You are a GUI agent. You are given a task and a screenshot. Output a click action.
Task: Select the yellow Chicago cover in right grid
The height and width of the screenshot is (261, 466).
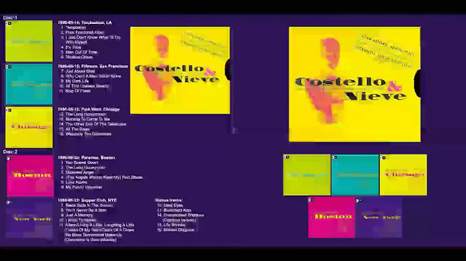[403, 174]
